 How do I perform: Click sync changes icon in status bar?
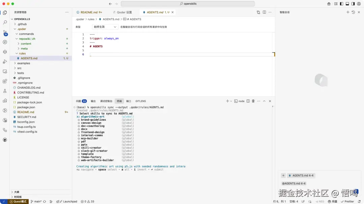point(44,201)
